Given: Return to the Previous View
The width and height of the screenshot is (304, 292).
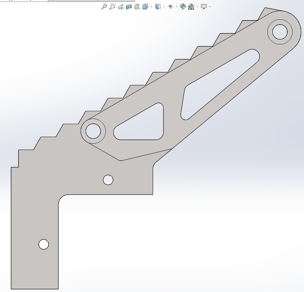Looking at the screenshot, I should click(120, 7).
